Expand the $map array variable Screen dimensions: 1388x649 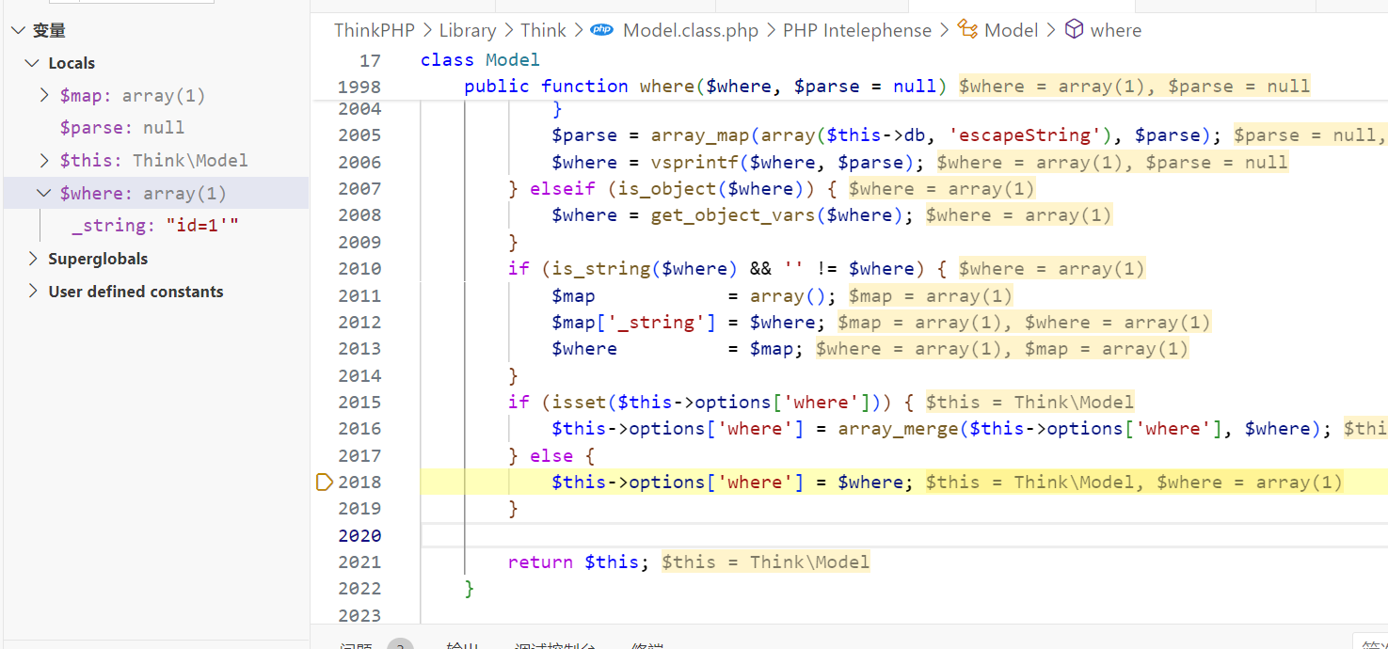coord(45,95)
